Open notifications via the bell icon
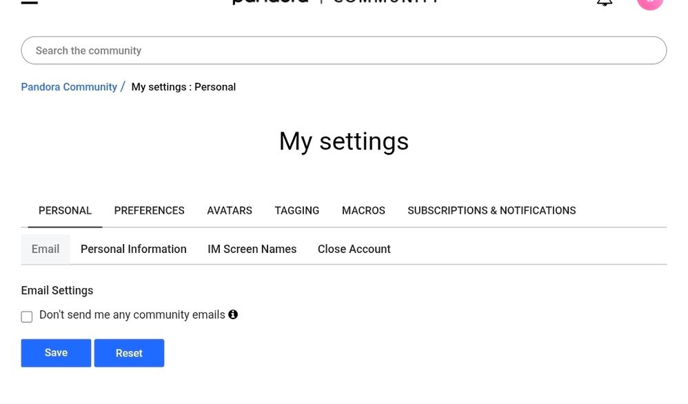The width and height of the screenshot is (688, 404). (x=605, y=3)
